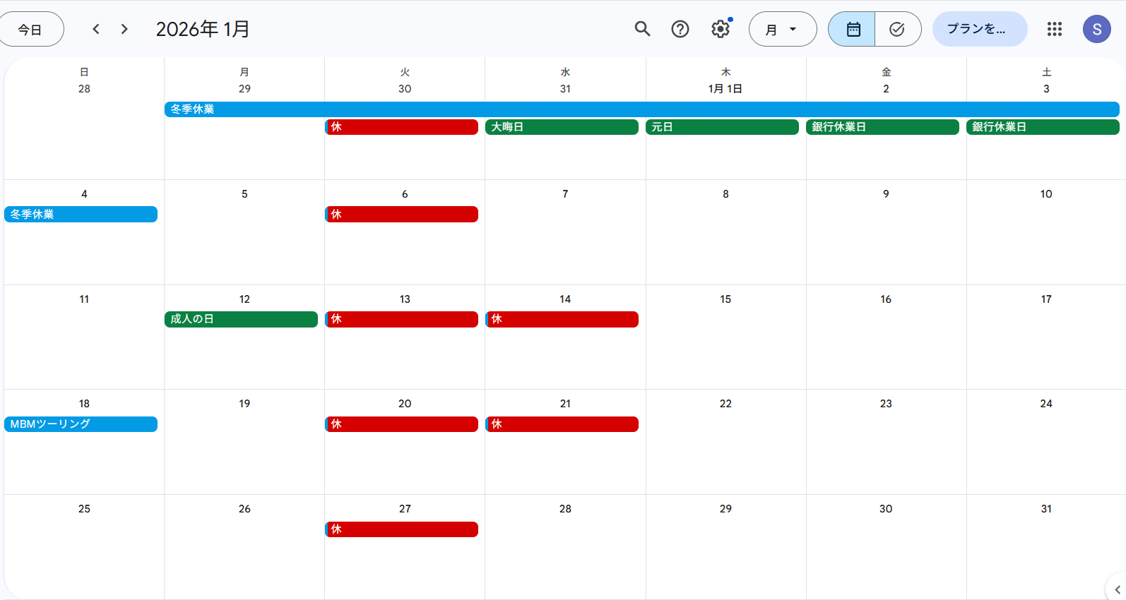The height and width of the screenshot is (600, 1126).
Task: Go to next month arrow
Action: [124, 29]
